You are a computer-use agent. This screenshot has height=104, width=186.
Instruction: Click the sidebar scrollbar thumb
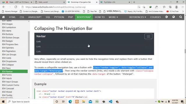point(29,44)
